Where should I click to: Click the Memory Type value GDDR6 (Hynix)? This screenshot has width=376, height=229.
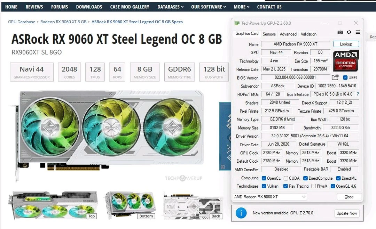pos(282,119)
